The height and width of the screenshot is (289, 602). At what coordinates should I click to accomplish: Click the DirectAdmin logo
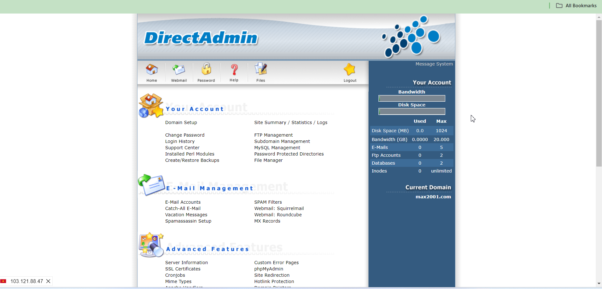click(x=201, y=38)
